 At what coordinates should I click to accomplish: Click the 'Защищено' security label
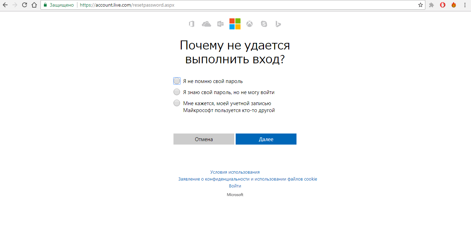pos(62,5)
